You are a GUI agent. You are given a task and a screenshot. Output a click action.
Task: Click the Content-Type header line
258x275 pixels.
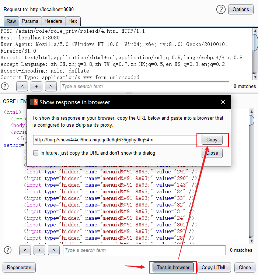point(70,77)
